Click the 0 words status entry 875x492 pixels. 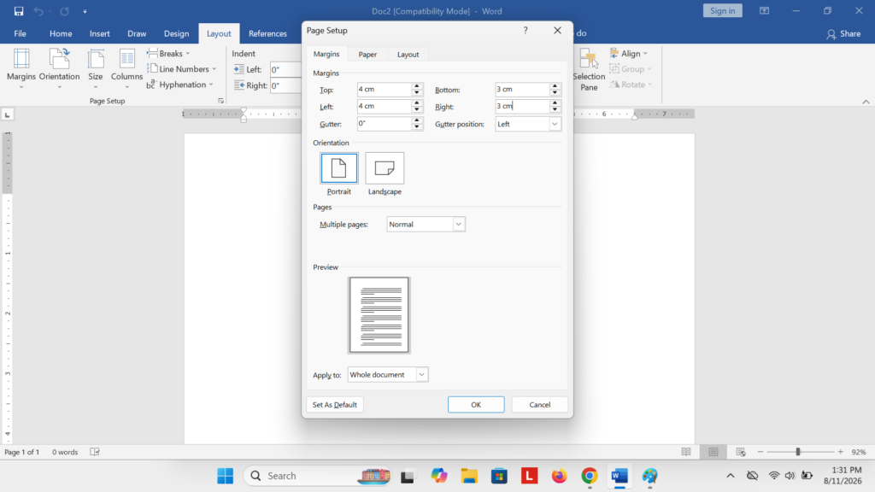65,452
